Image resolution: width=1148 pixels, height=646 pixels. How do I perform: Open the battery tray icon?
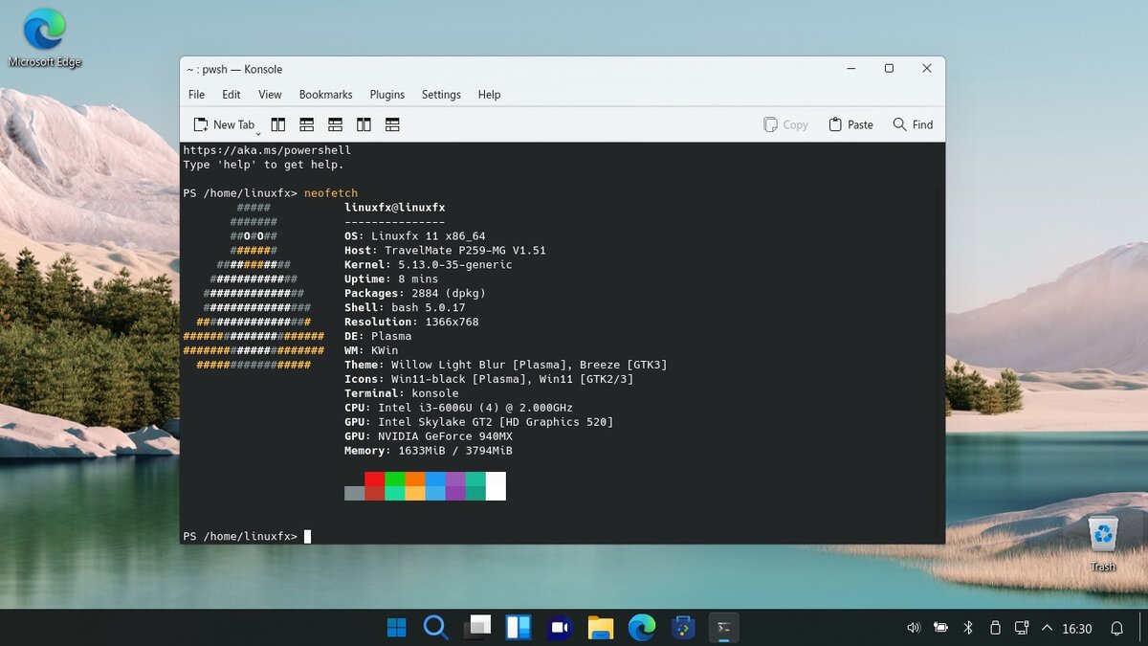[x=941, y=628]
